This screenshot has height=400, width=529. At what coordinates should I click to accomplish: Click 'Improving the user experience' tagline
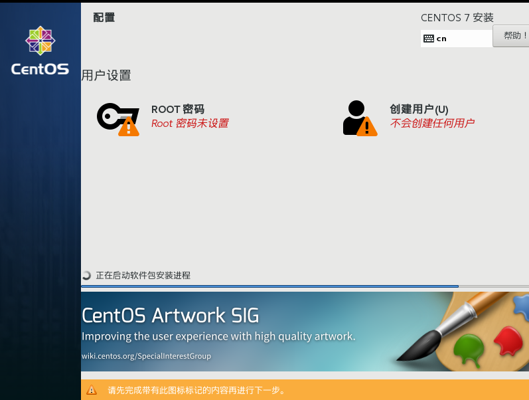click(x=218, y=336)
